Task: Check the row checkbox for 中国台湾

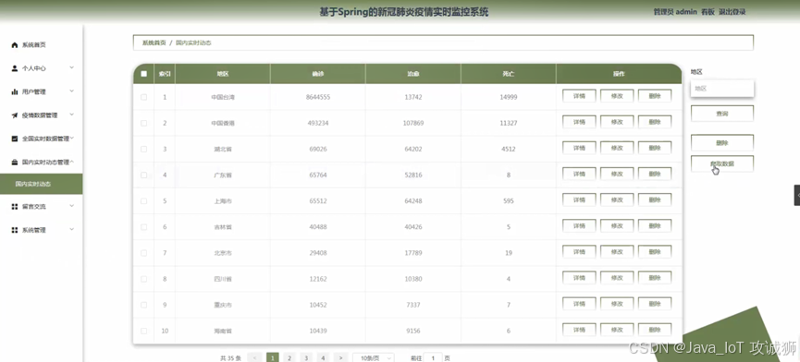Action: click(144, 97)
